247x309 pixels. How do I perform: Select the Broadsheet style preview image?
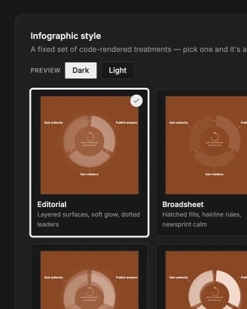pos(206,145)
